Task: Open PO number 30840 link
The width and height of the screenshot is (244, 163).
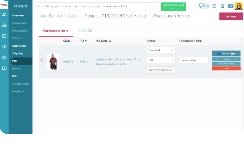Action: [x=84, y=62]
